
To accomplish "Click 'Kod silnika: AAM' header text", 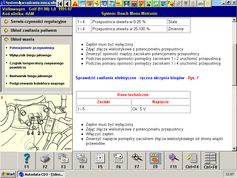I will (x=18, y=14).
